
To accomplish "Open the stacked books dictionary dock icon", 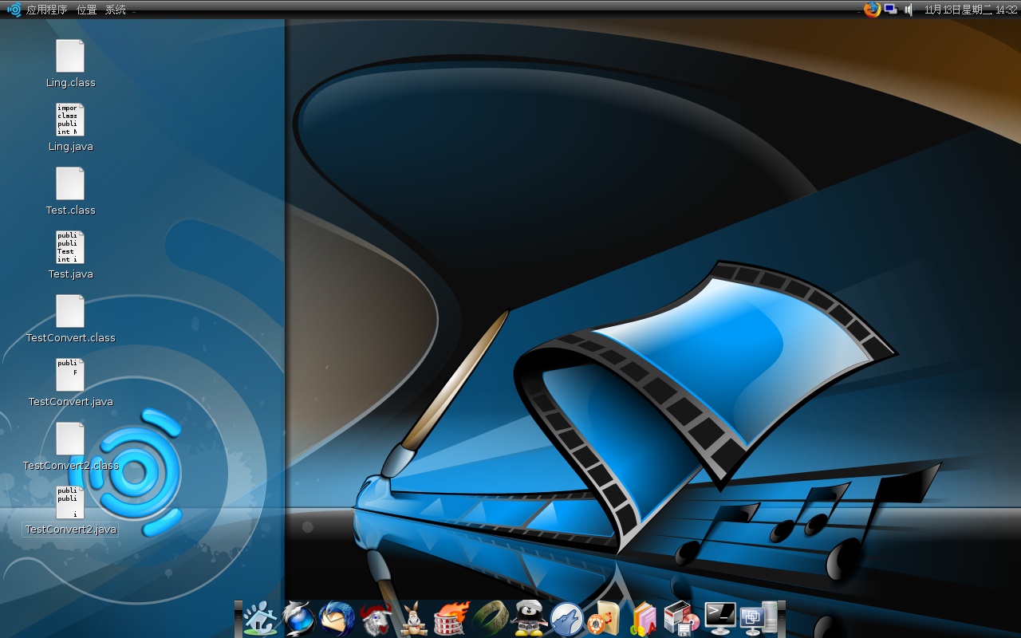I will (643, 618).
